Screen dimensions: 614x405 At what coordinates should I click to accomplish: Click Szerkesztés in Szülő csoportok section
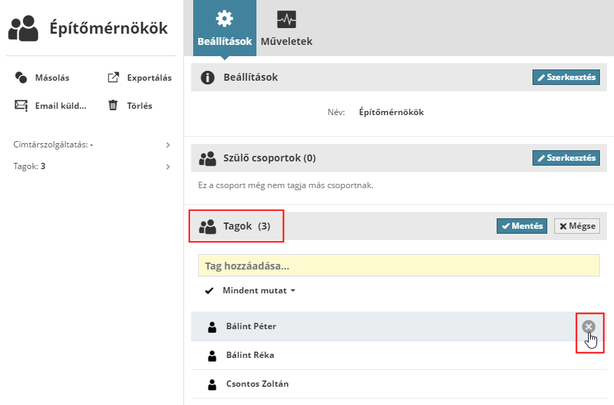click(x=566, y=158)
